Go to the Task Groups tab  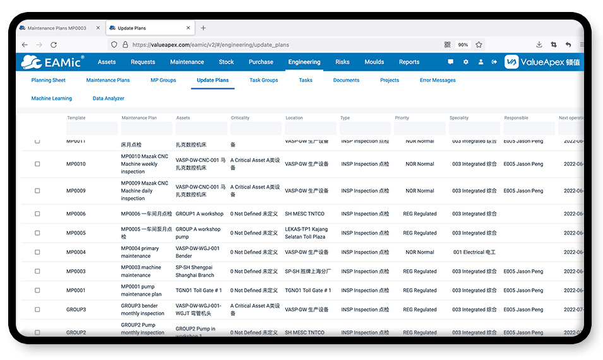[x=263, y=80]
